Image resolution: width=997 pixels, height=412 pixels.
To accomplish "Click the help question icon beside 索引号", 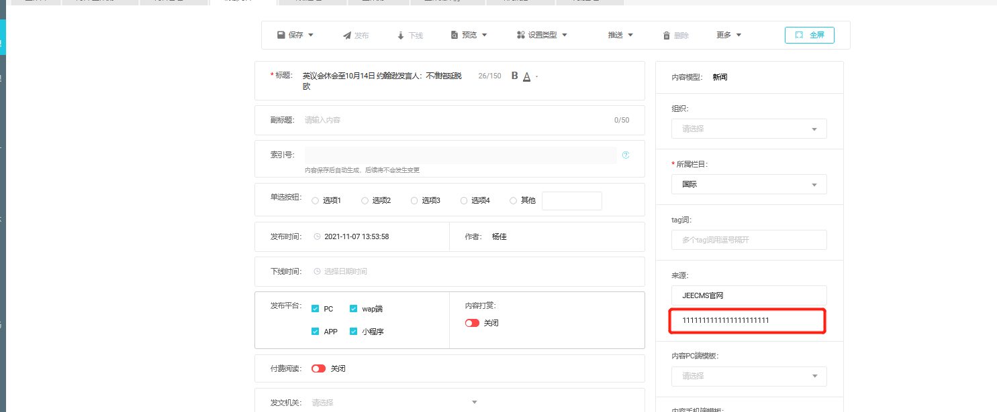I will (626, 155).
